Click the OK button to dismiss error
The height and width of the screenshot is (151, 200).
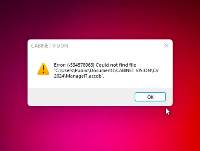point(150,97)
